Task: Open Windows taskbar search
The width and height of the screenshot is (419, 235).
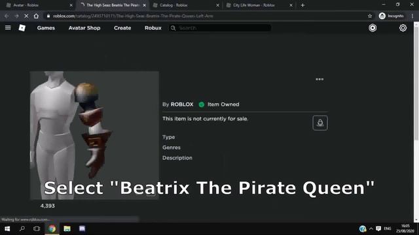Action: click(22, 228)
